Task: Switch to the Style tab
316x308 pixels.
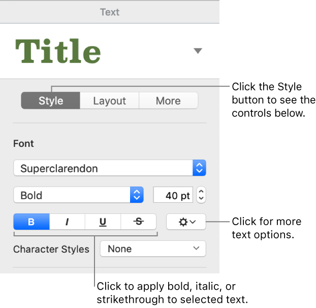Action: tap(50, 101)
